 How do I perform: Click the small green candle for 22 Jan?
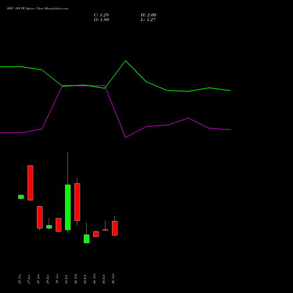point(21,197)
